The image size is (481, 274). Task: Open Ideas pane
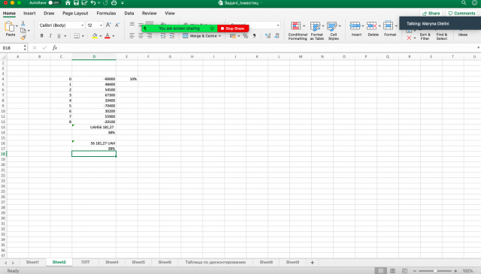[463, 35]
